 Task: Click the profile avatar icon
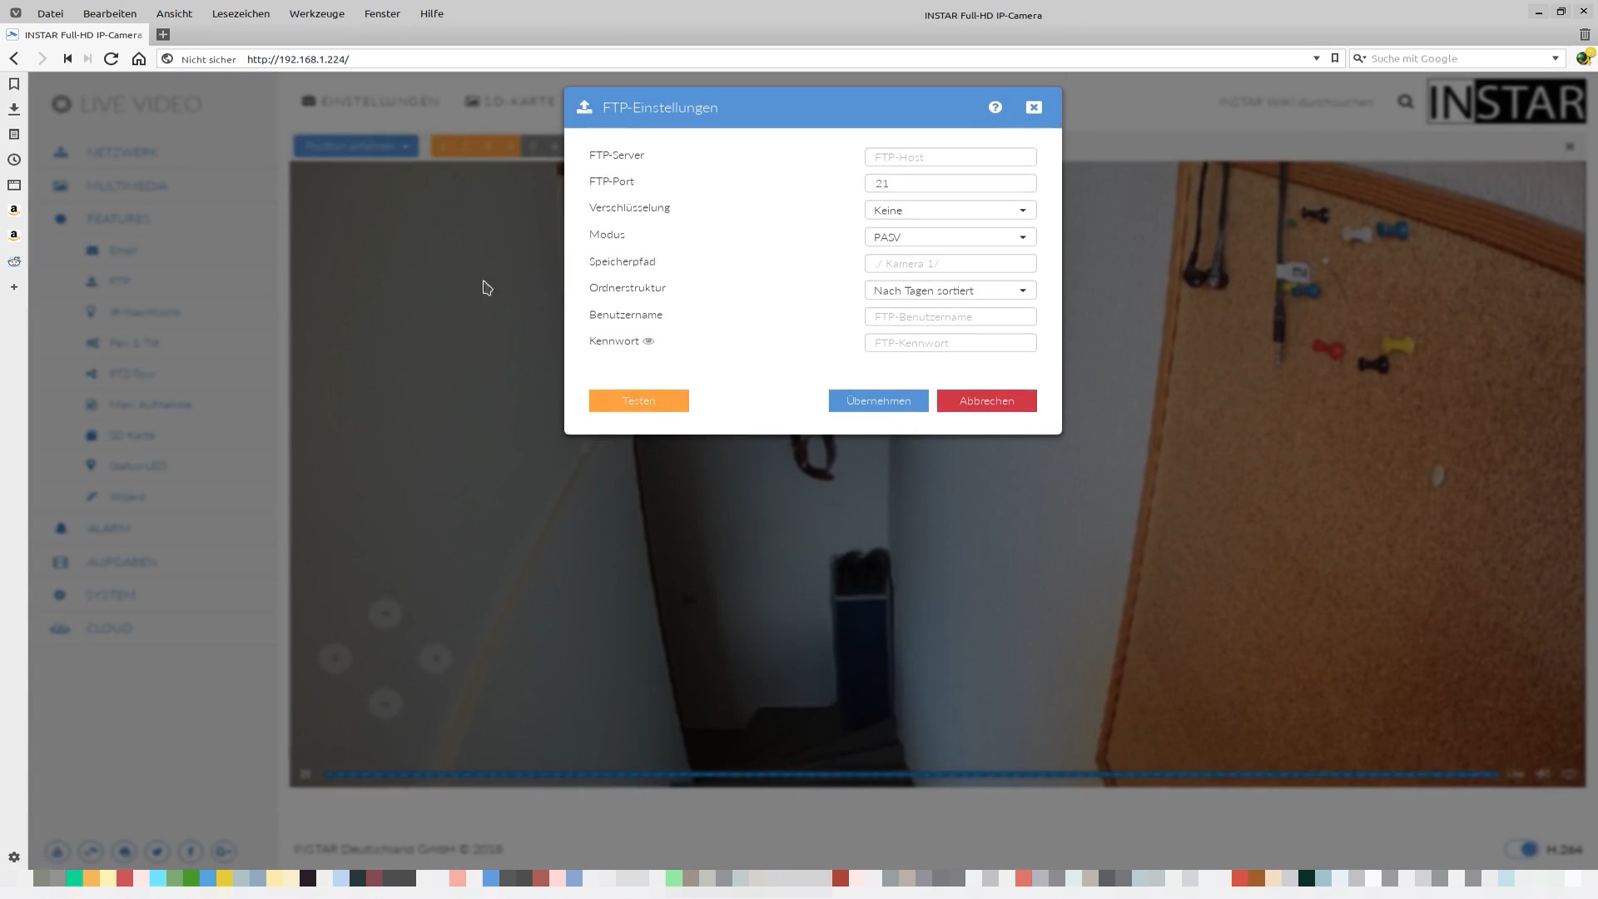(x=1584, y=57)
